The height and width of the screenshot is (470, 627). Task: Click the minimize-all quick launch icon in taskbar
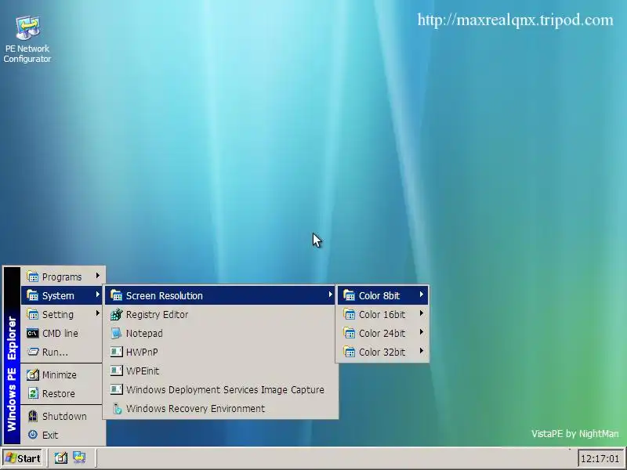[x=61, y=457]
